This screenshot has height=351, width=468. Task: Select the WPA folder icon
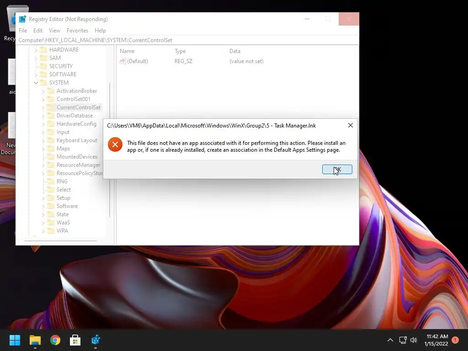click(x=51, y=231)
